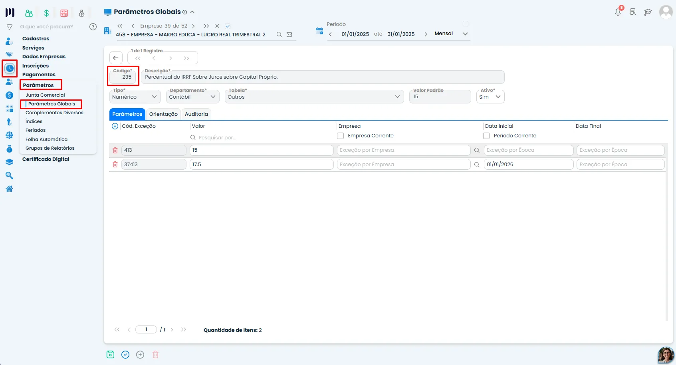Click the bottom add new record icon
This screenshot has height=365, width=676.
140,355
